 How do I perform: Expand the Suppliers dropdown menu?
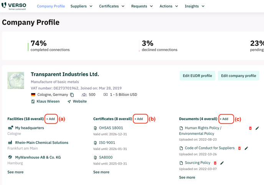81,6
